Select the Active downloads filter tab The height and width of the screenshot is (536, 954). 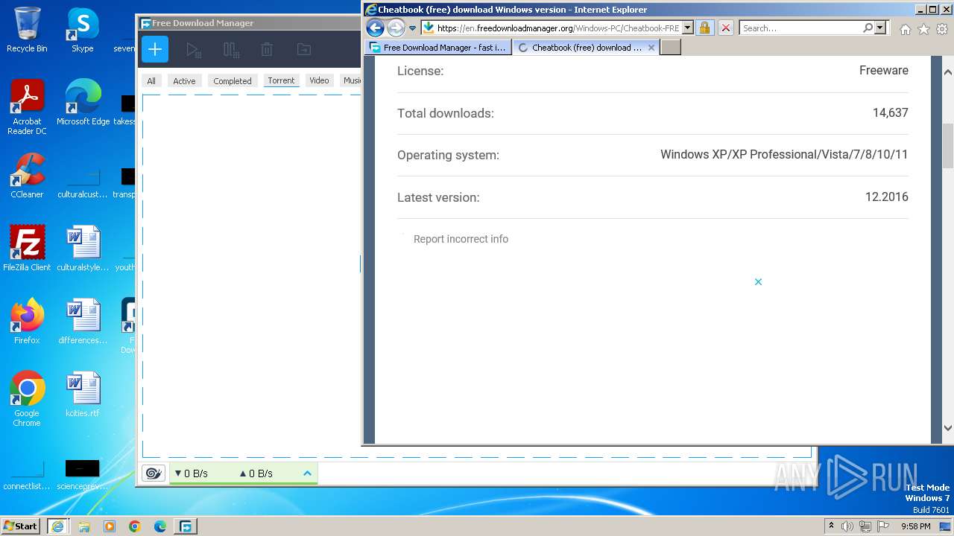click(x=184, y=80)
